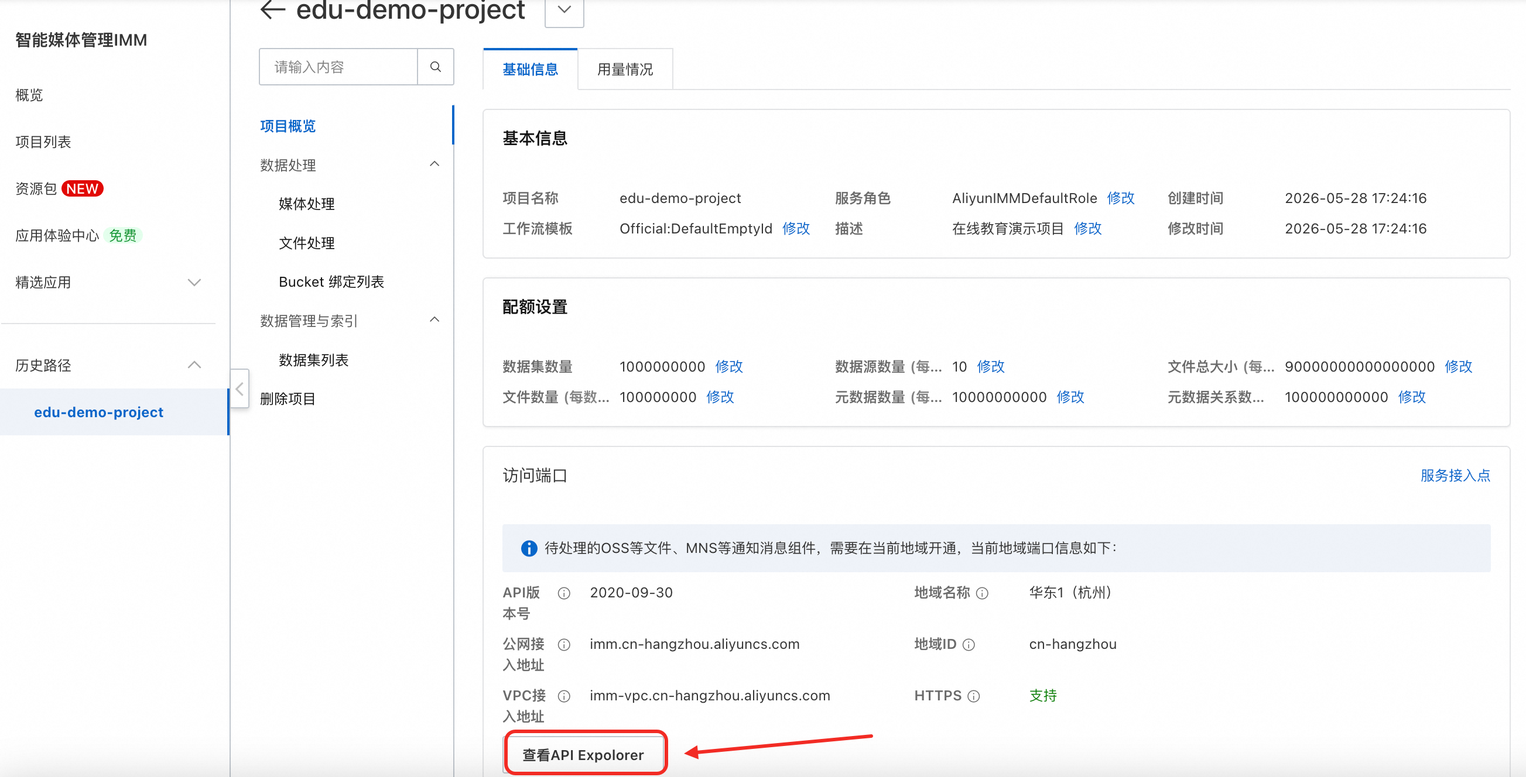The width and height of the screenshot is (1526, 777).
Task: Click the green 支持 HTTPS value
Action: pos(1042,695)
